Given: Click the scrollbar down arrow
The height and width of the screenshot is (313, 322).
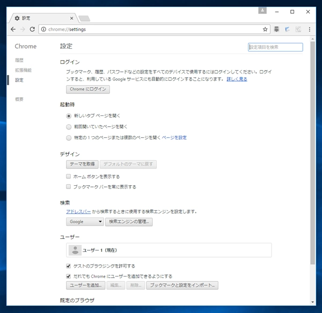Looking at the screenshot, I should tap(312, 302).
